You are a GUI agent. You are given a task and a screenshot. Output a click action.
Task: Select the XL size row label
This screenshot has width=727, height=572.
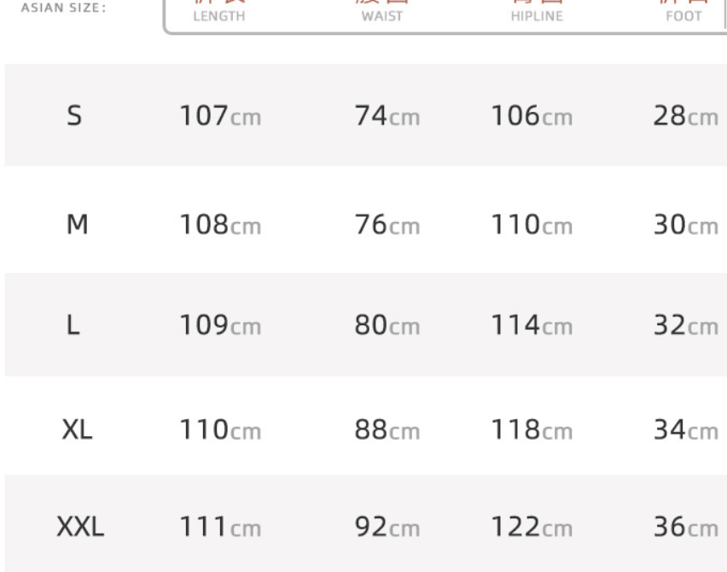coord(77,429)
